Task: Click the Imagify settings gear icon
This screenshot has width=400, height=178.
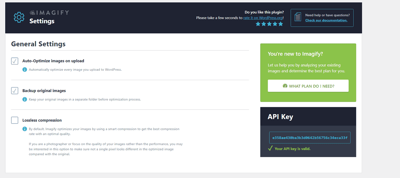Action: pos(19,17)
